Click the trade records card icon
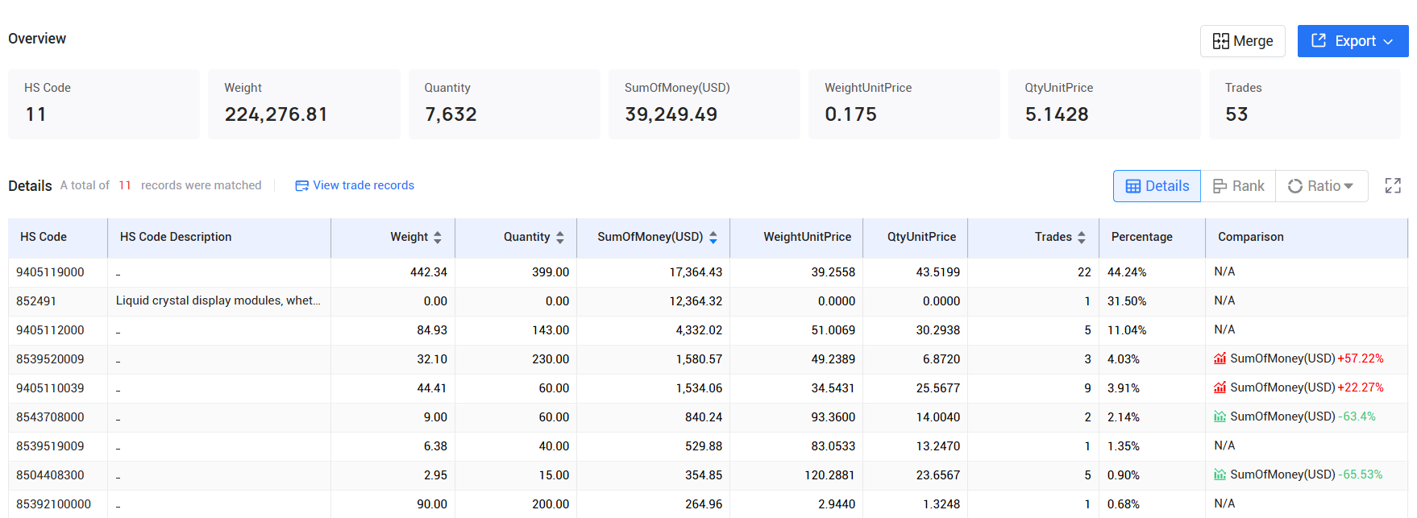 pos(301,186)
